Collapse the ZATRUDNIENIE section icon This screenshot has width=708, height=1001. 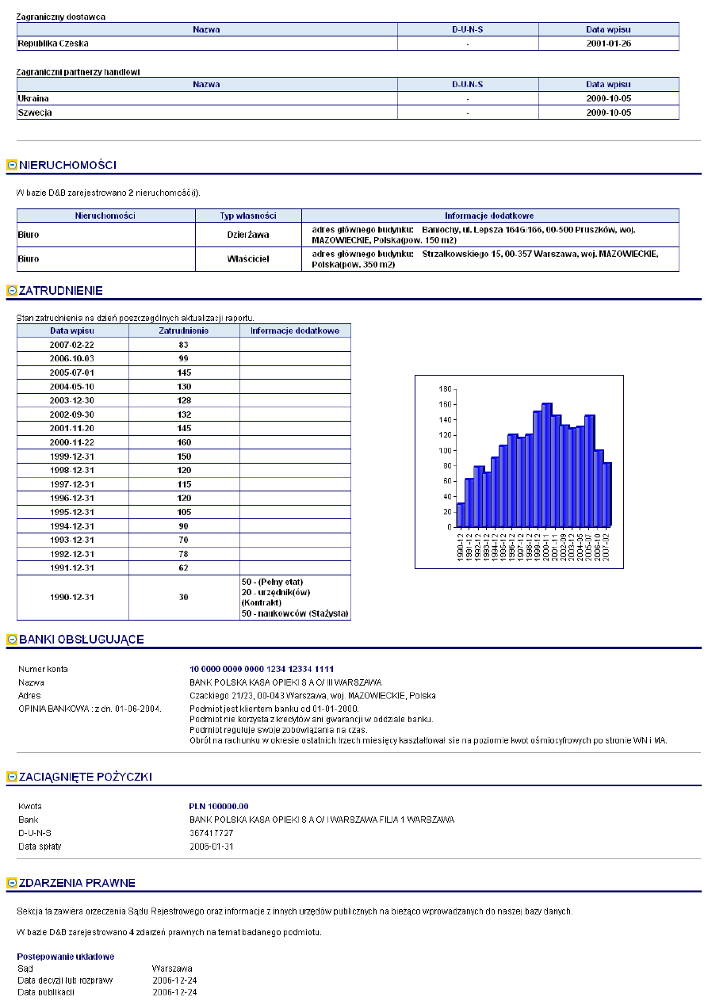coord(12,292)
